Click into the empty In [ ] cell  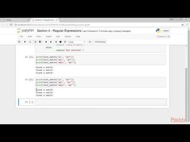point(100,102)
